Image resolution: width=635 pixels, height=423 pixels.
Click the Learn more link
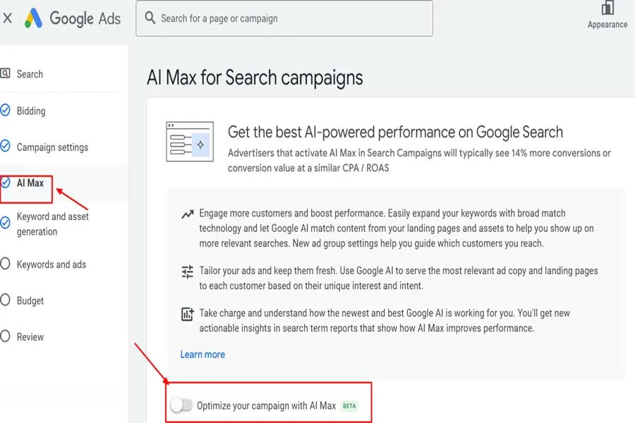(202, 354)
